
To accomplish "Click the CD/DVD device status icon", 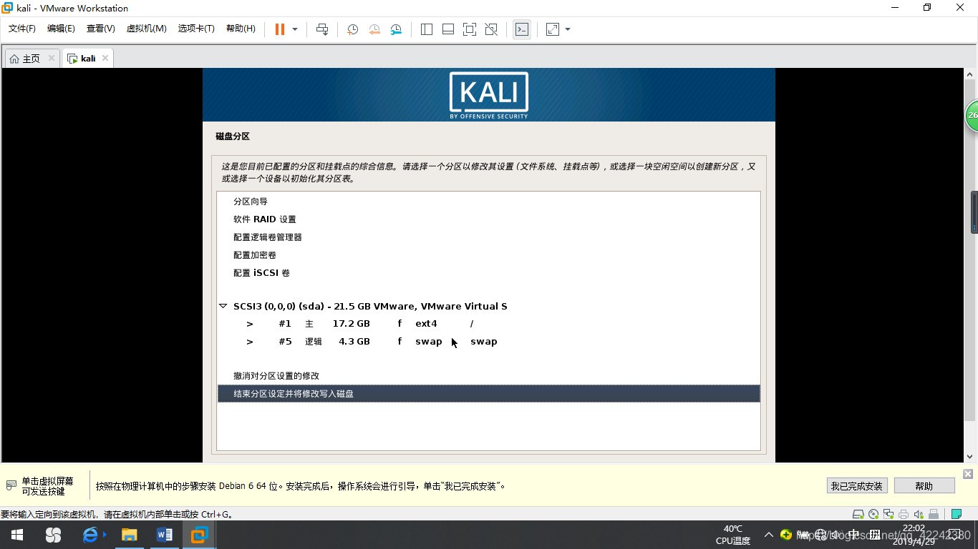I will (873, 514).
